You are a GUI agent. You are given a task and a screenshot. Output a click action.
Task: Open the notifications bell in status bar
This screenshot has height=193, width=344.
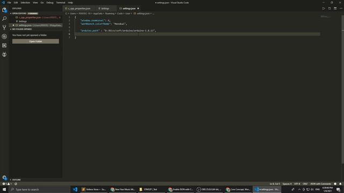point(340,184)
